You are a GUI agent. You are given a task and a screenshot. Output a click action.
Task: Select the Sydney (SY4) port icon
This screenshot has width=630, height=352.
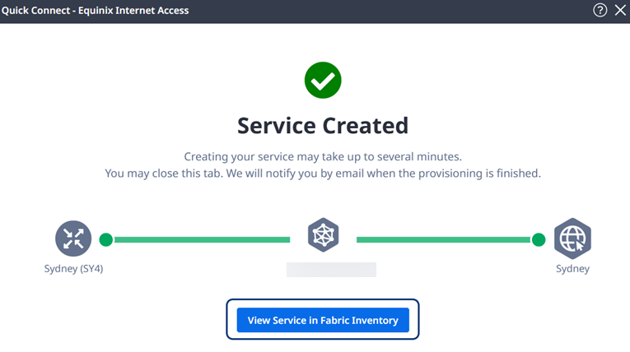tap(73, 239)
